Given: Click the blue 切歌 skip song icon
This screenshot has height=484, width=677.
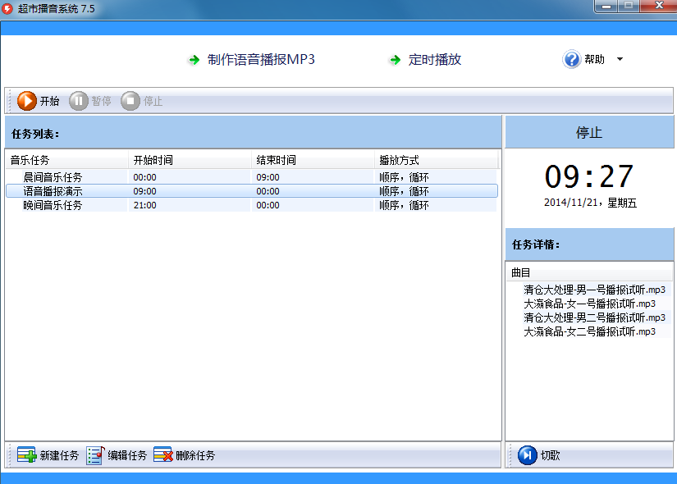Looking at the screenshot, I should click(x=527, y=455).
